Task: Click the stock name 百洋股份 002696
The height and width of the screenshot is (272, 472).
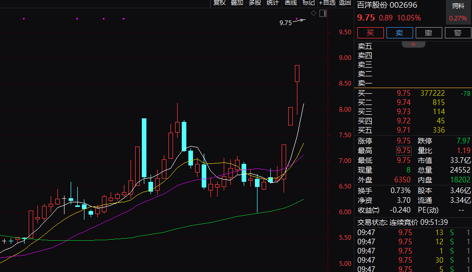Action: click(x=387, y=5)
